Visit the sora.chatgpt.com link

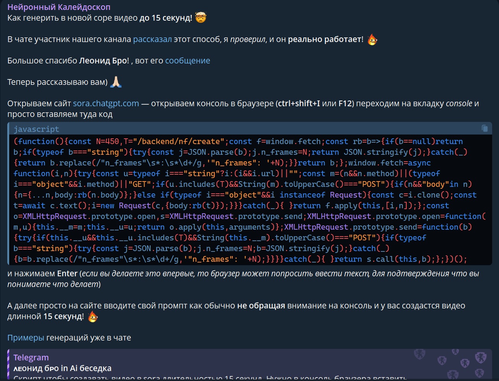[106, 103]
